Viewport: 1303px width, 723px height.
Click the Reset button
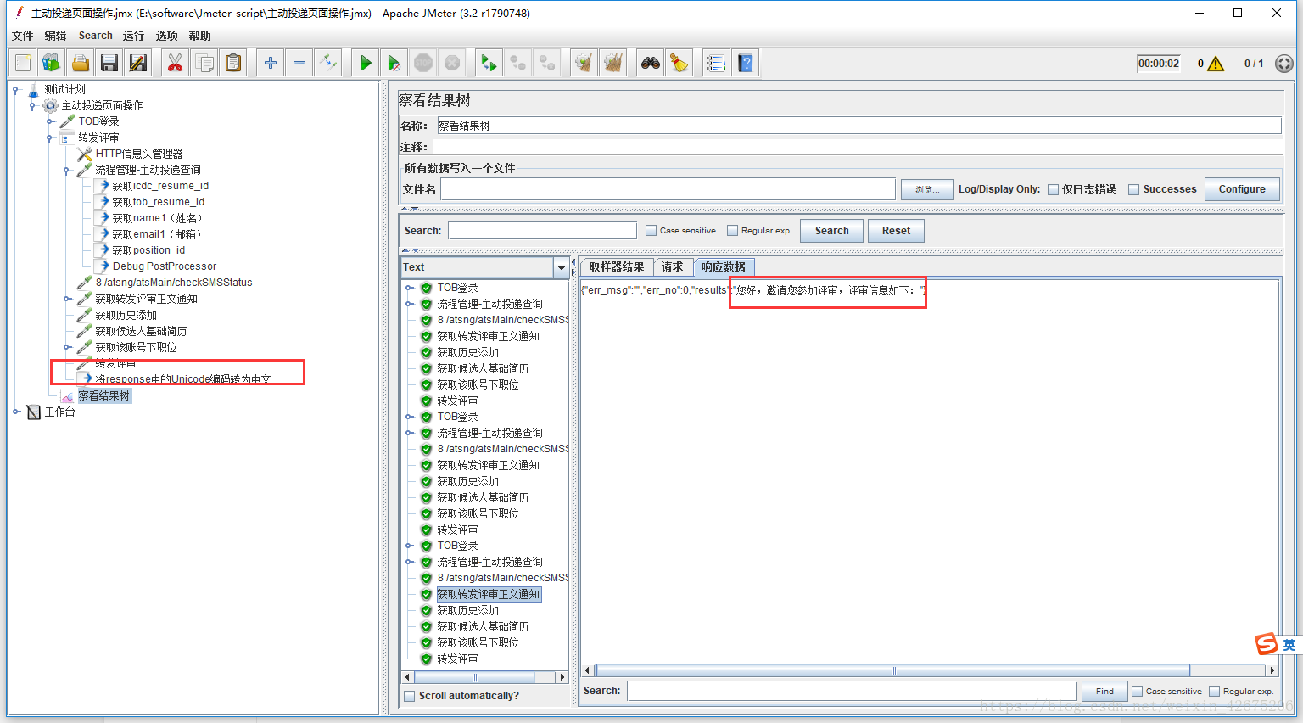pyautogui.click(x=896, y=231)
